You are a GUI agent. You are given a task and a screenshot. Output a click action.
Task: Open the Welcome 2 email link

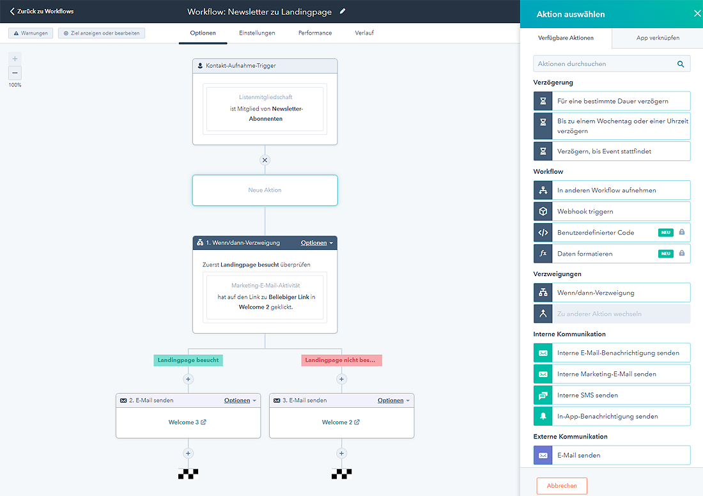(341, 422)
